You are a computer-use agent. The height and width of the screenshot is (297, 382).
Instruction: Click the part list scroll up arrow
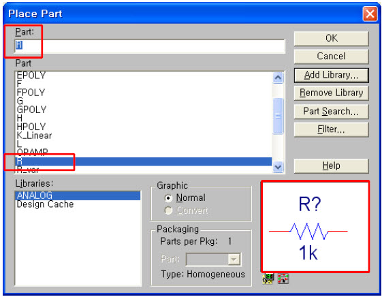pyautogui.click(x=278, y=78)
